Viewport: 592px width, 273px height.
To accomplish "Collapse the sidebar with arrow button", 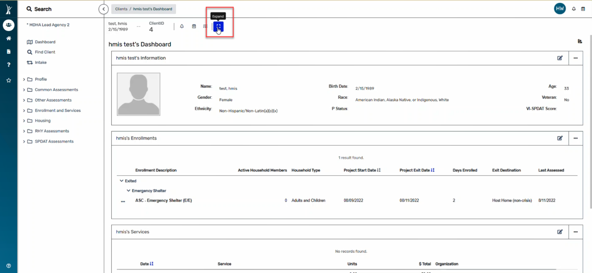I will tap(104, 9).
